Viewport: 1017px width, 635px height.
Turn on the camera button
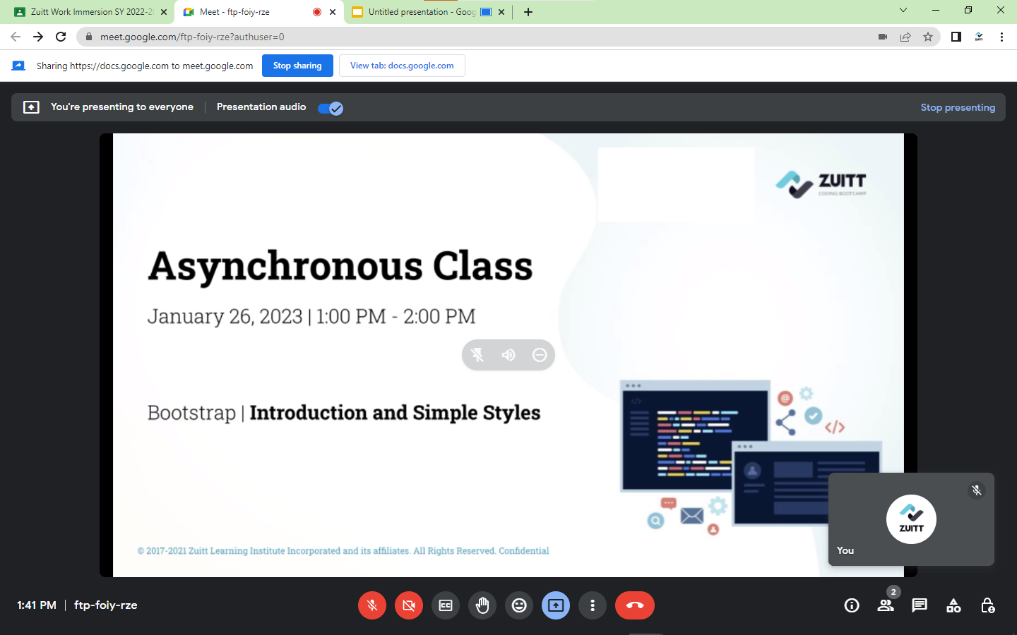pos(409,605)
